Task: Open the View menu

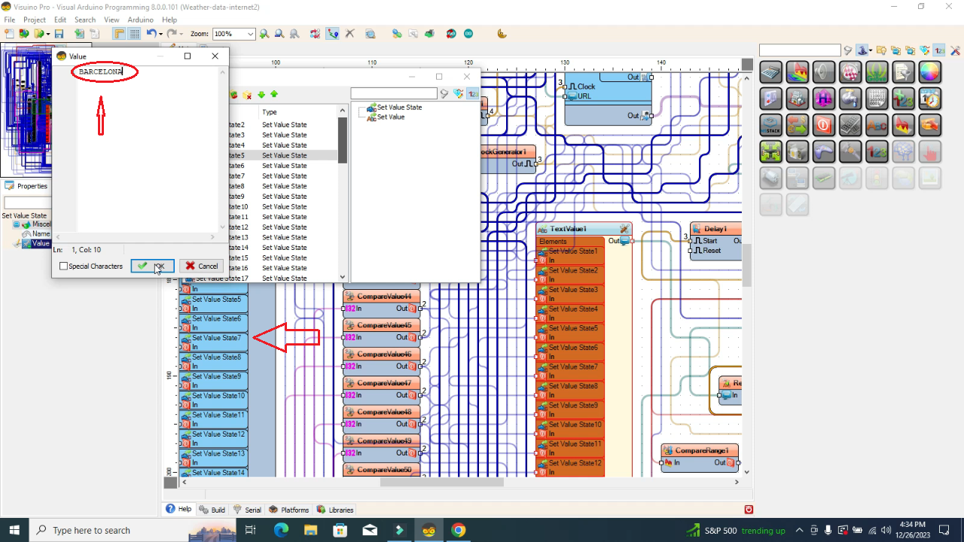Action: 111,20
